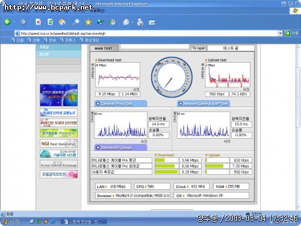Click the Upload test graph

228,75
